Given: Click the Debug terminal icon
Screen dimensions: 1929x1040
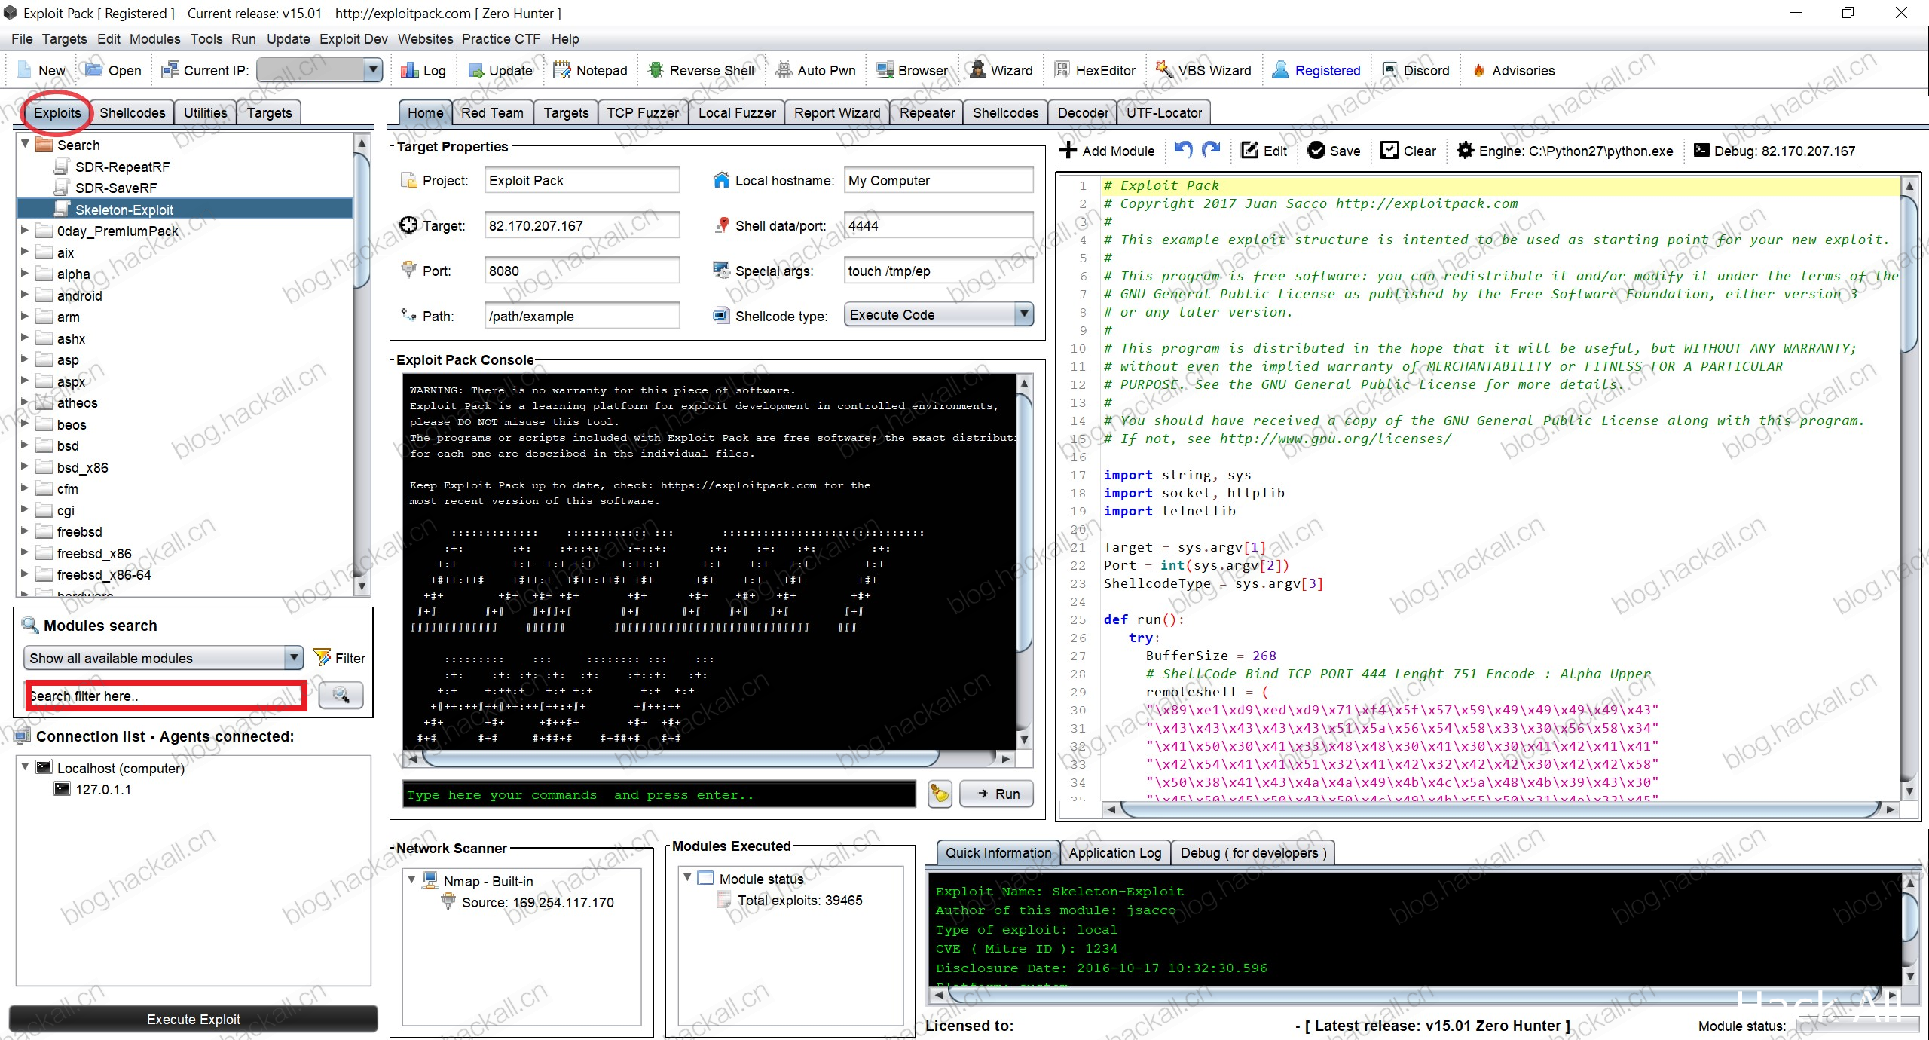Looking at the screenshot, I should (x=1701, y=150).
